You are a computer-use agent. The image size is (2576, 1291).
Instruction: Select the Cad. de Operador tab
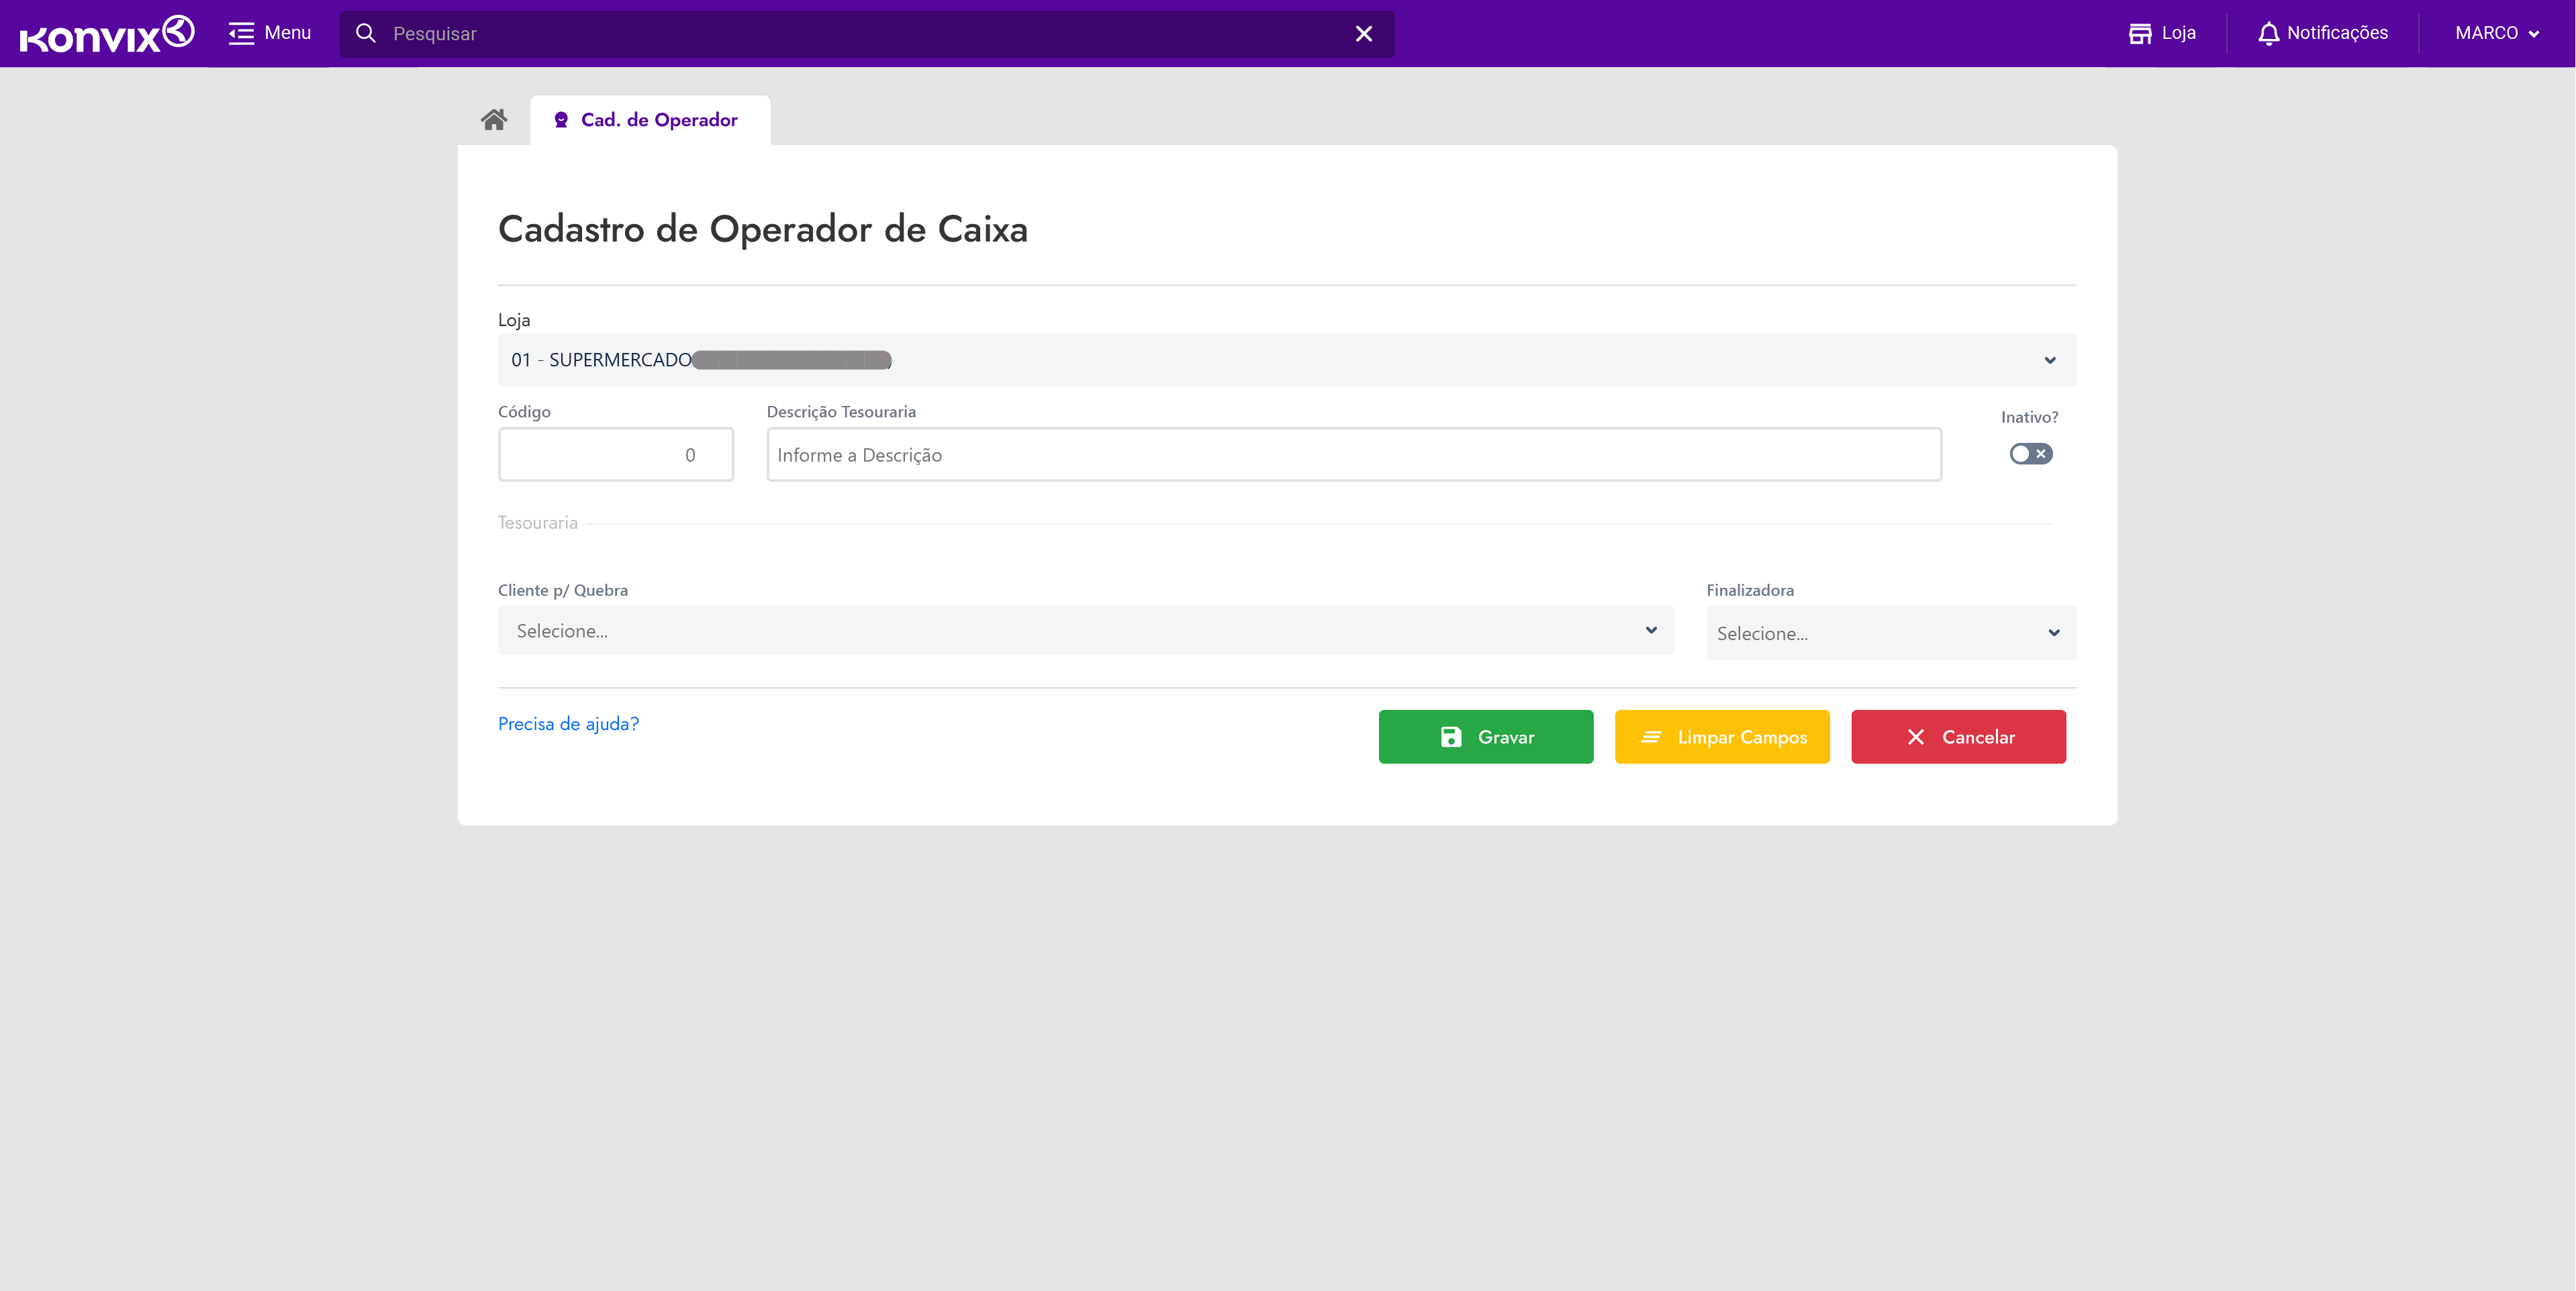pyautogui.click(x=659, y=120)
